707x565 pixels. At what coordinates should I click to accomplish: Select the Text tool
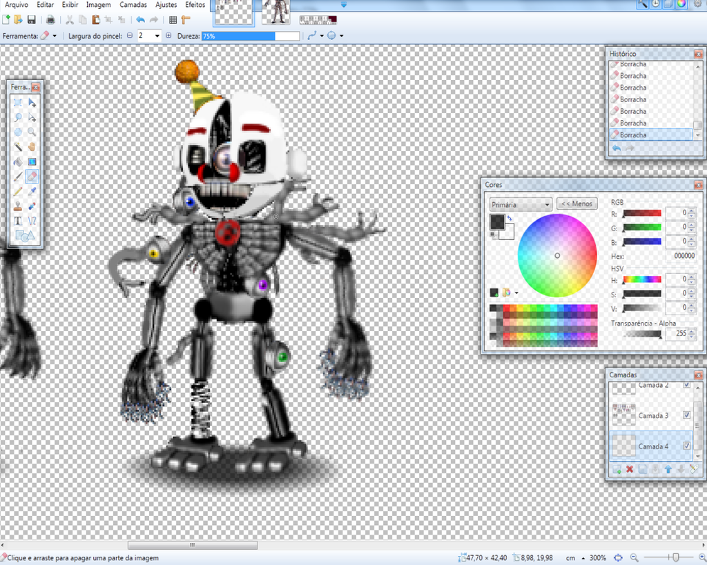pyautogui.click(x=18, y=221)
